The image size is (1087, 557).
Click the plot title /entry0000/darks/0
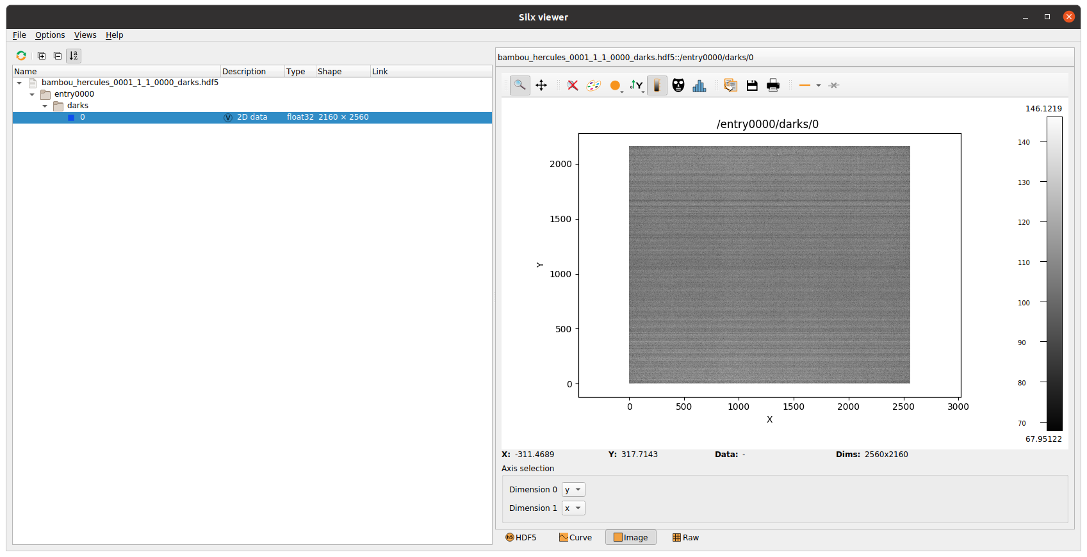(767, 124)
